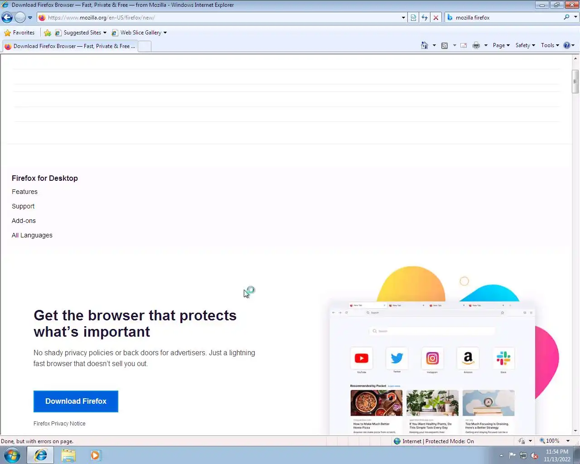This screenshot has width=580, height=464.
Task: Open the Safety menu
Action: coord(525,45)
